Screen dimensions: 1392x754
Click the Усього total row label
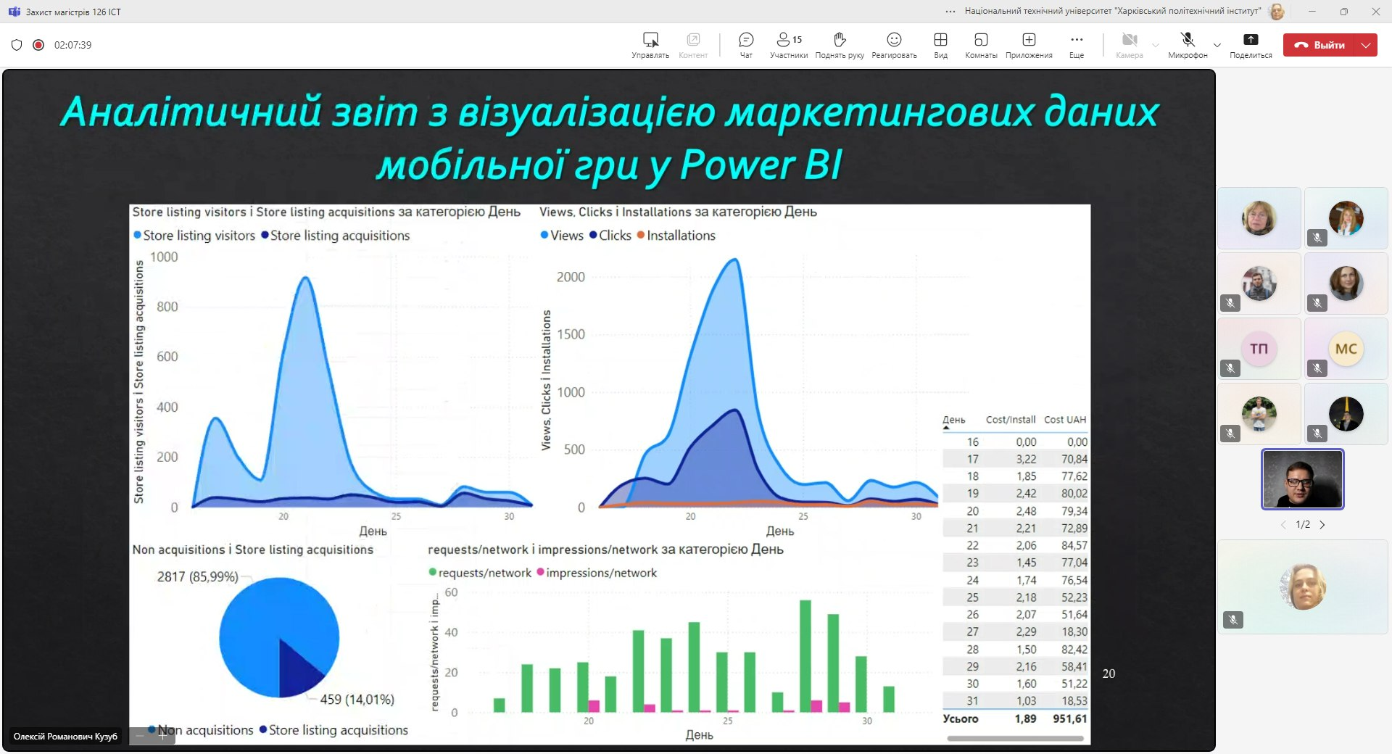coord(961,718)
